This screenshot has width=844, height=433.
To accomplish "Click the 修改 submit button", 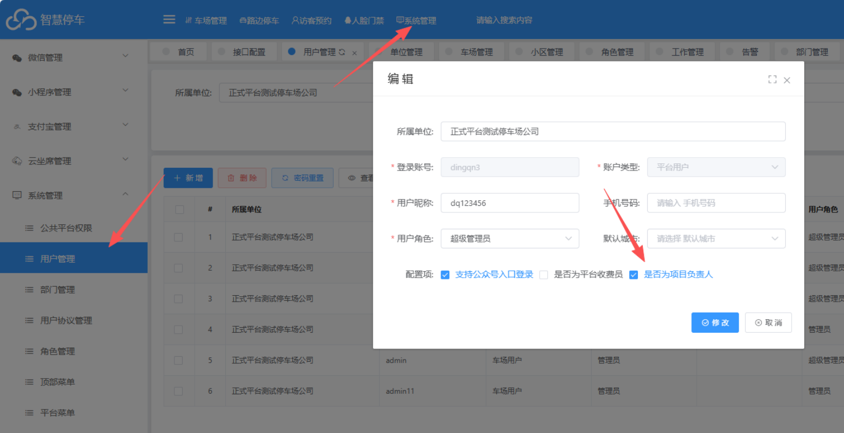I will (x=715, y=322).
